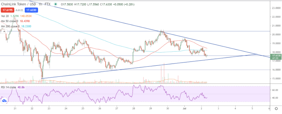Click the L17.5560 low value
282x114 pixels.
pyautogui.click(x=93, y=4)
